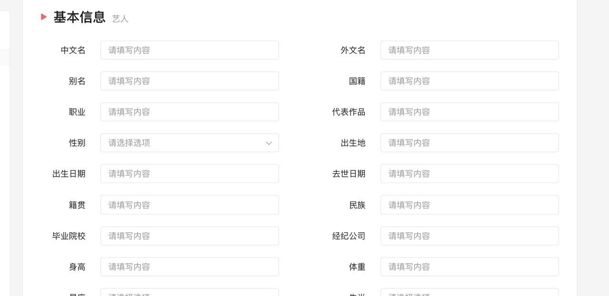Click the 职业 text input
This screenshot has width=609, height=296.
189,112
